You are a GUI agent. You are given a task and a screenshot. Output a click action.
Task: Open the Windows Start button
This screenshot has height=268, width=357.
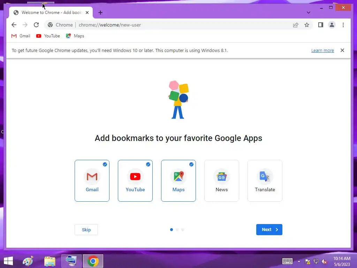8,261
